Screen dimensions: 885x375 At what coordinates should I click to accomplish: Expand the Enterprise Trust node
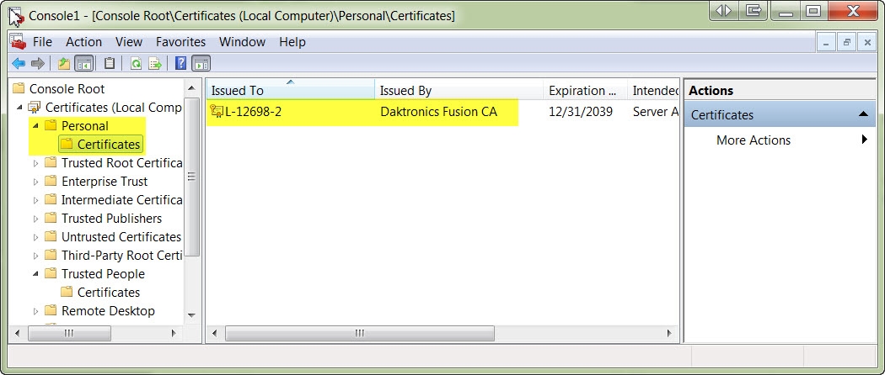35,182
